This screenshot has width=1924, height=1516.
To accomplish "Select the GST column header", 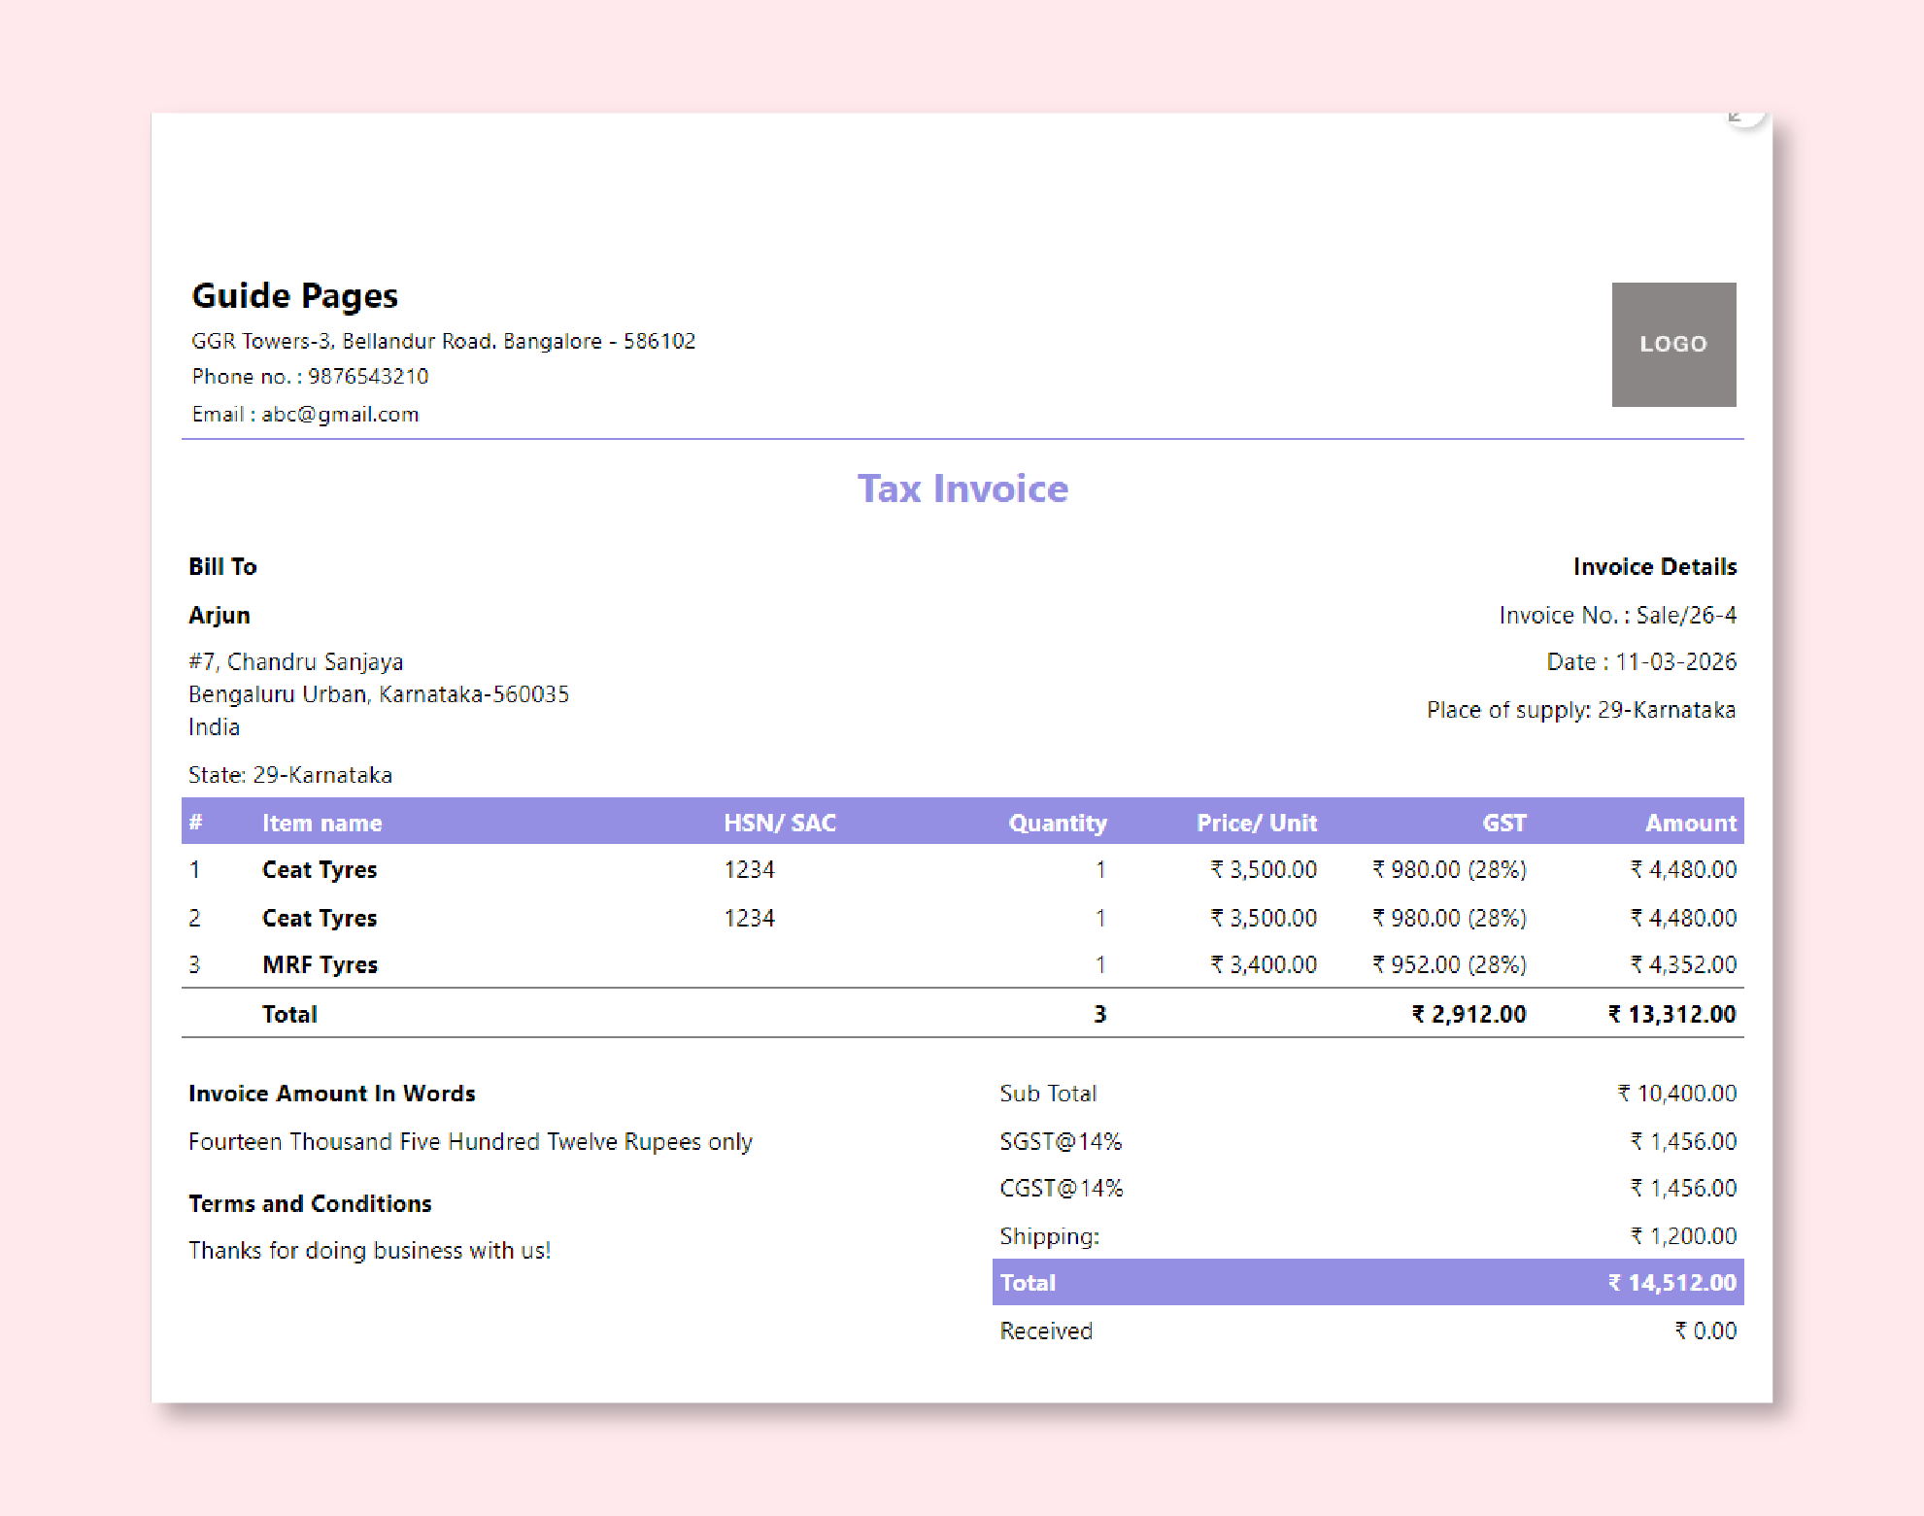I will coord(1503,823).
